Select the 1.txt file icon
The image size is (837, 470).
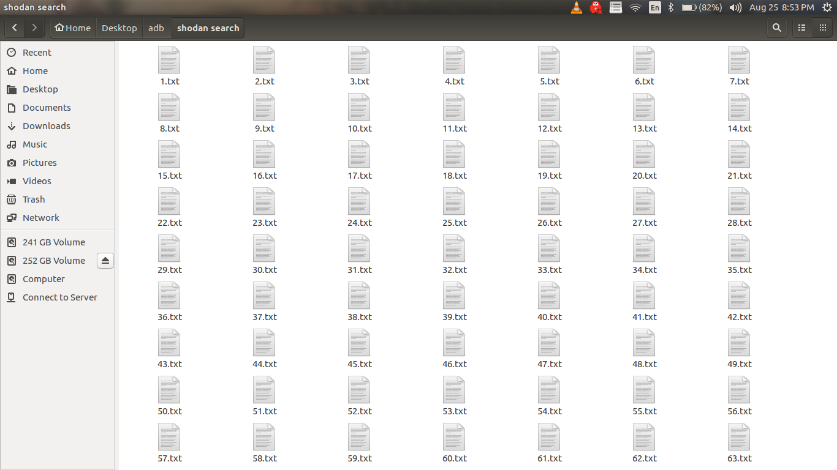tap(169, 60)
